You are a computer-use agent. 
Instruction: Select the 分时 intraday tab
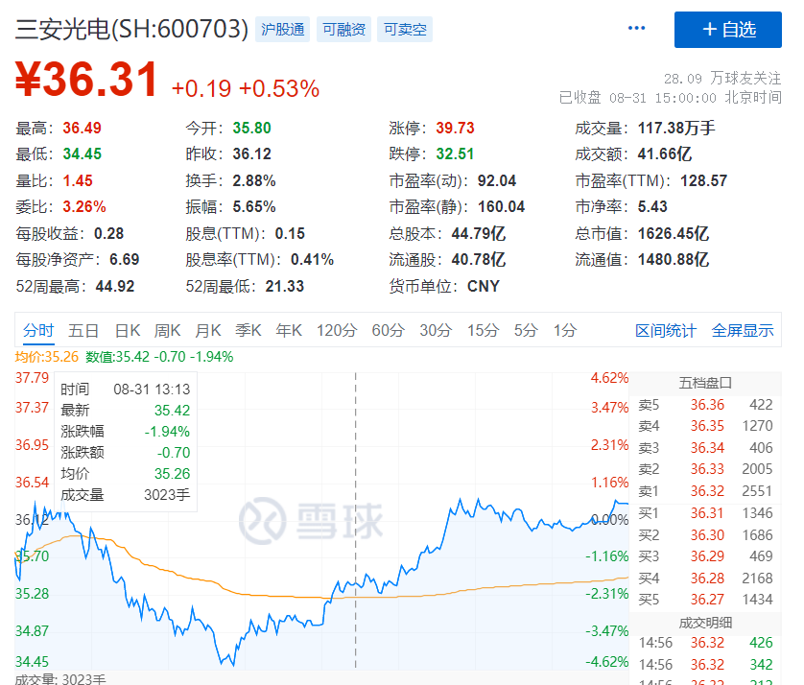pyautogui.click(x=38, y=329)
